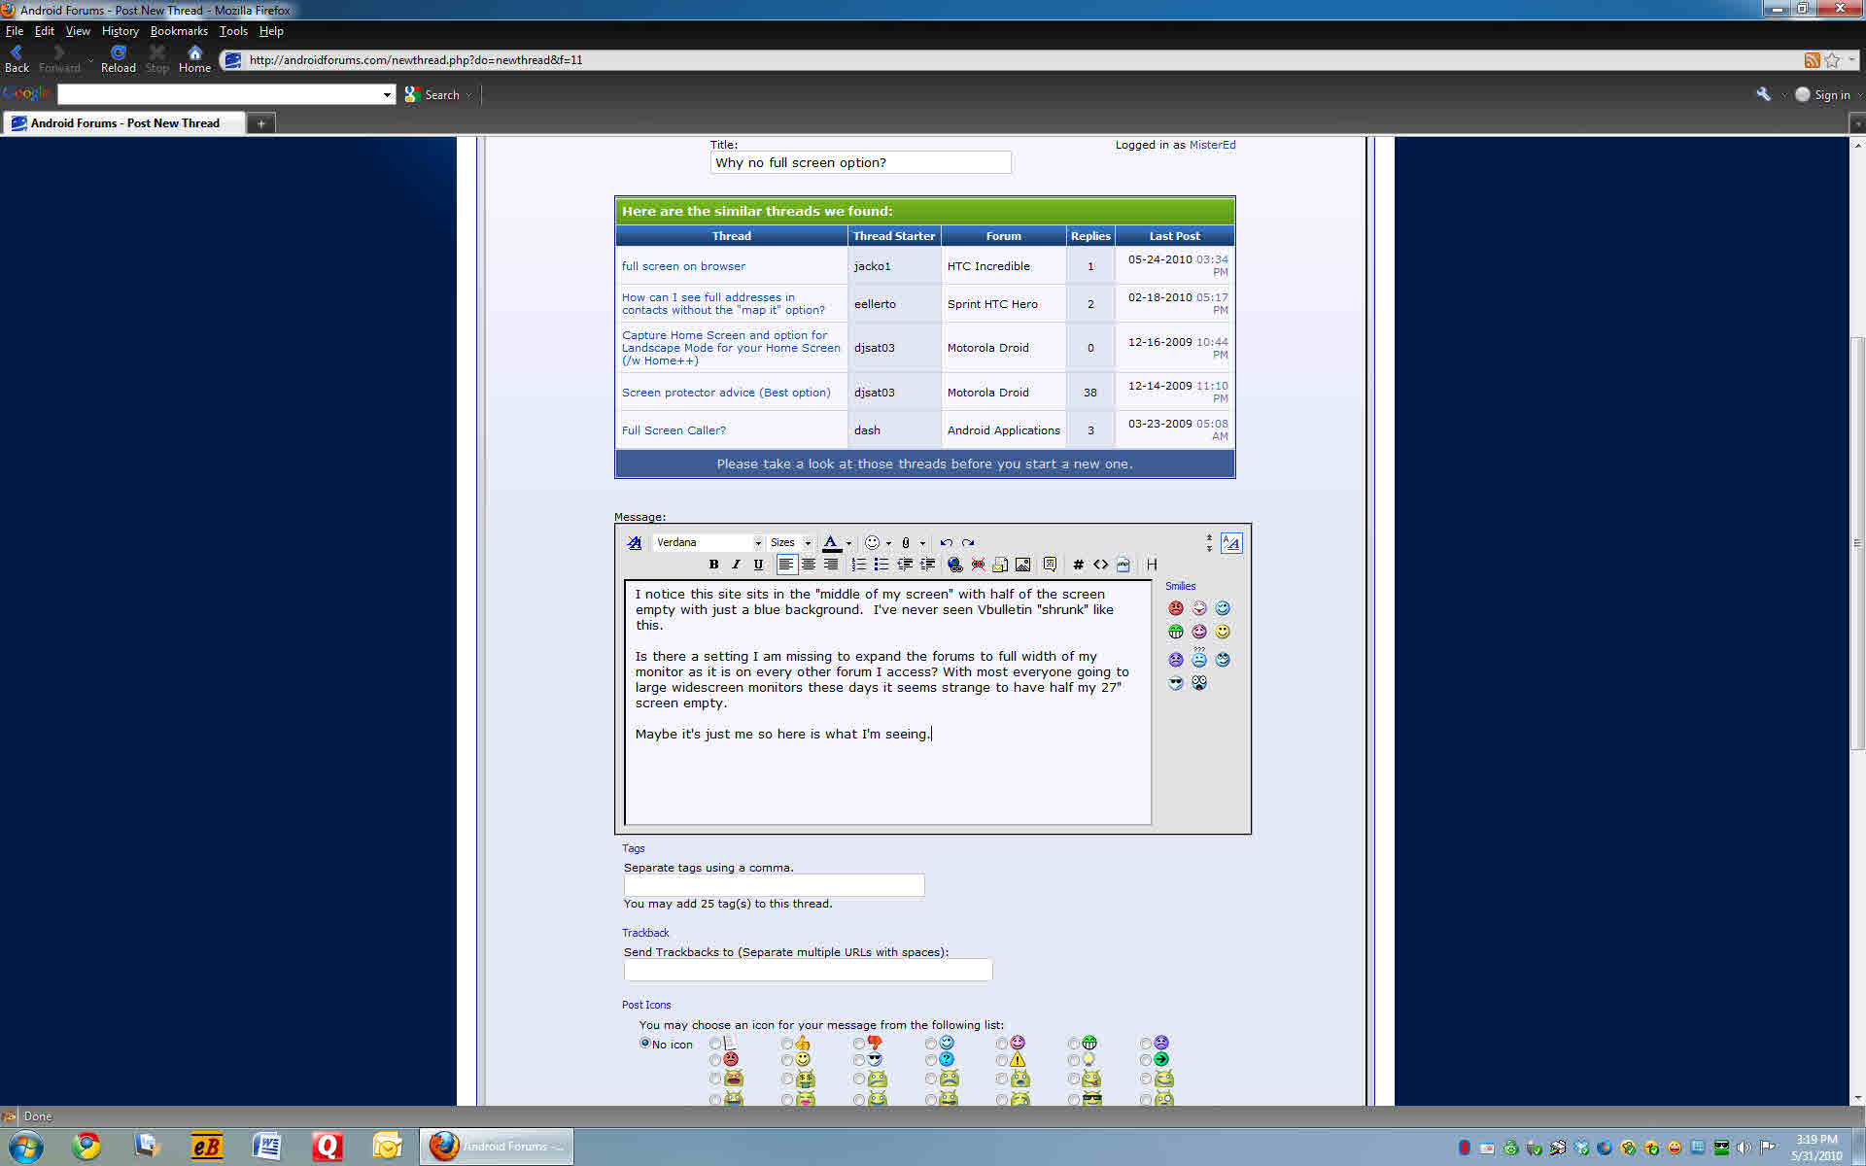Align message text left
The width and height of the screenshot is (1866, 1166).
coord(786,565)
